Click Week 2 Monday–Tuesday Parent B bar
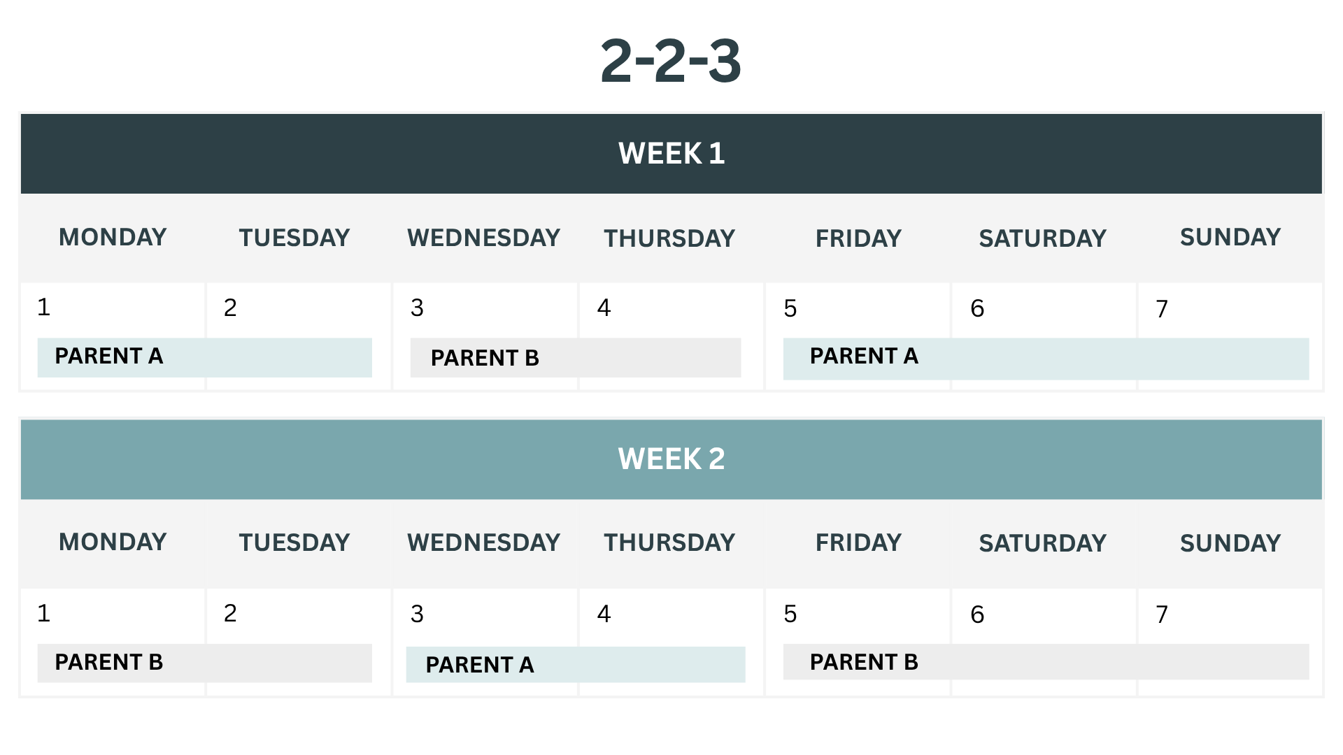This screenshot has width=1343, height=755. [204, 663]
